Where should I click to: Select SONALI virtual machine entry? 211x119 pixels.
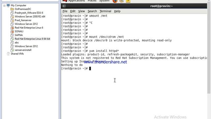[19, 31]
